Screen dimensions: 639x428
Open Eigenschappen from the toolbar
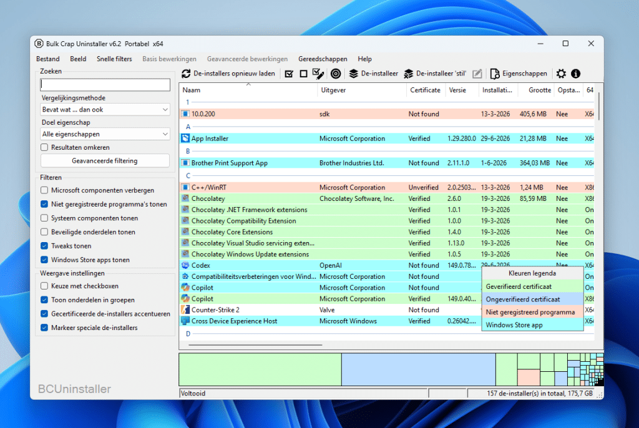click(x=519, y=74)
